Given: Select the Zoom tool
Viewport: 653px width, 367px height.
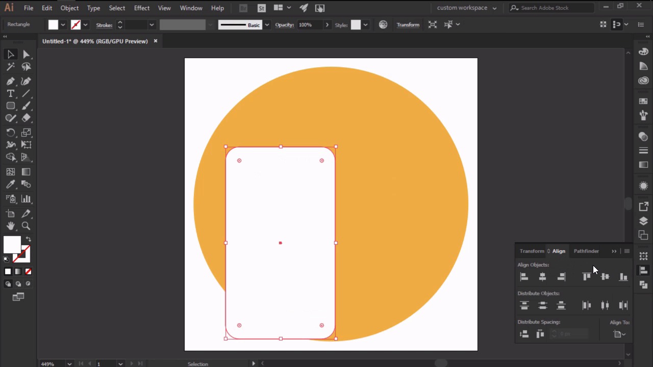Looking at the screenshot, I should (26, 226).
